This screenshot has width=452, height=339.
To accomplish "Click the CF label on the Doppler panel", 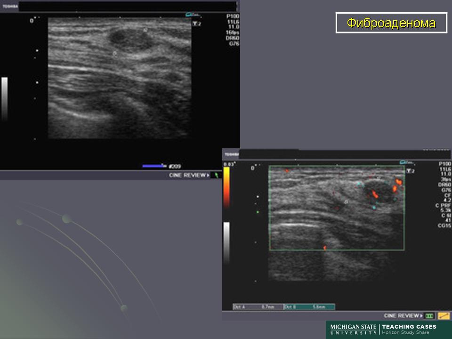I will pyautogui.click(x=447, y=195).
